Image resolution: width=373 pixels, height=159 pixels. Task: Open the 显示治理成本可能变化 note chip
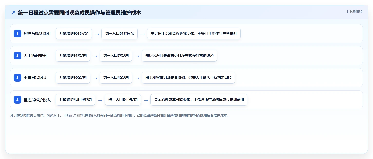click(199, 100)
